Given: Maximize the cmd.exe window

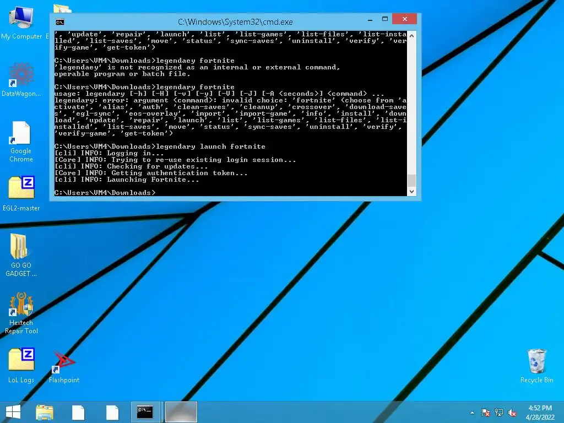Looking at the screenshot, I should [385, 19].
